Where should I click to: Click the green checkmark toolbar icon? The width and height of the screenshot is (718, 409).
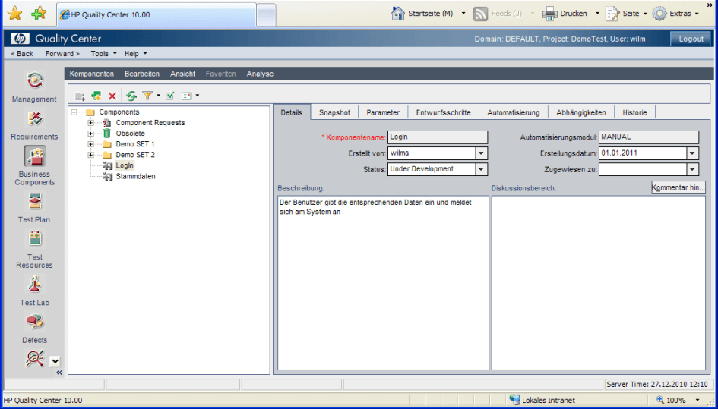pyautogui.click(x=171, y=96)
